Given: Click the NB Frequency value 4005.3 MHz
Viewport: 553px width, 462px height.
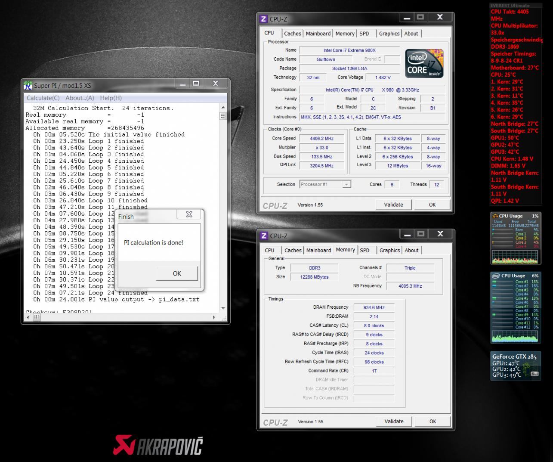Looking at the screenshot, I should point(410,286).
